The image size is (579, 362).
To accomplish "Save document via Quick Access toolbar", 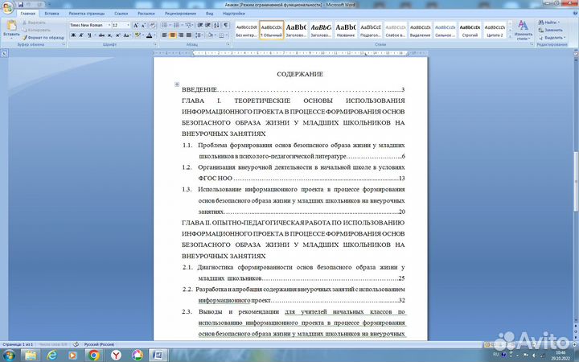I will click(21, 5).
